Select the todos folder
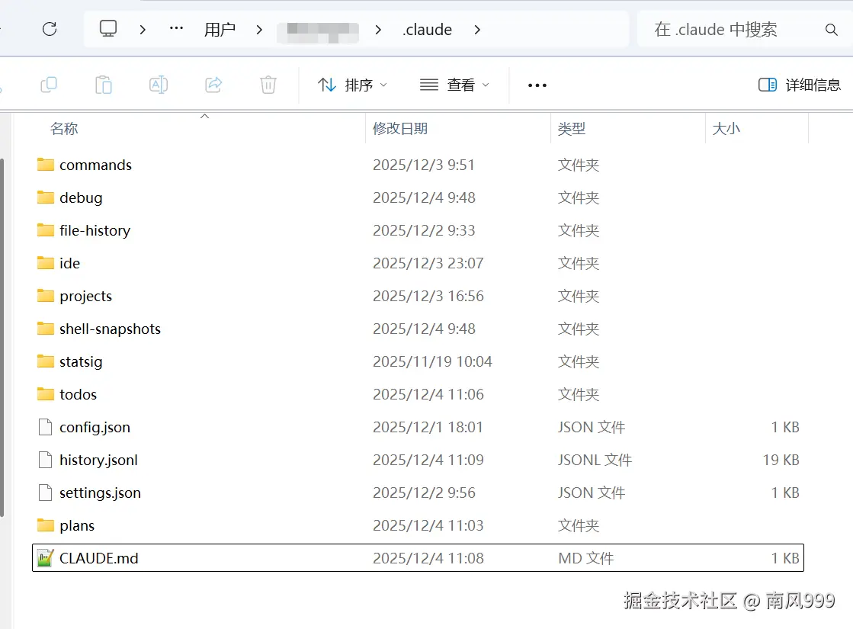The width and height of the screenshot is (853, 629). 418,394
